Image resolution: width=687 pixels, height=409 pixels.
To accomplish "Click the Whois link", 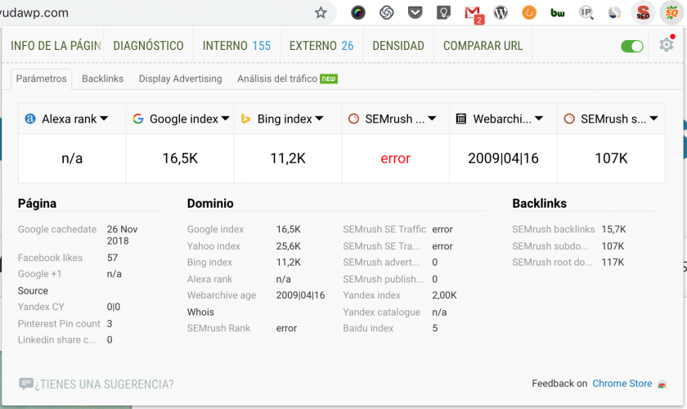I will 200,312.
